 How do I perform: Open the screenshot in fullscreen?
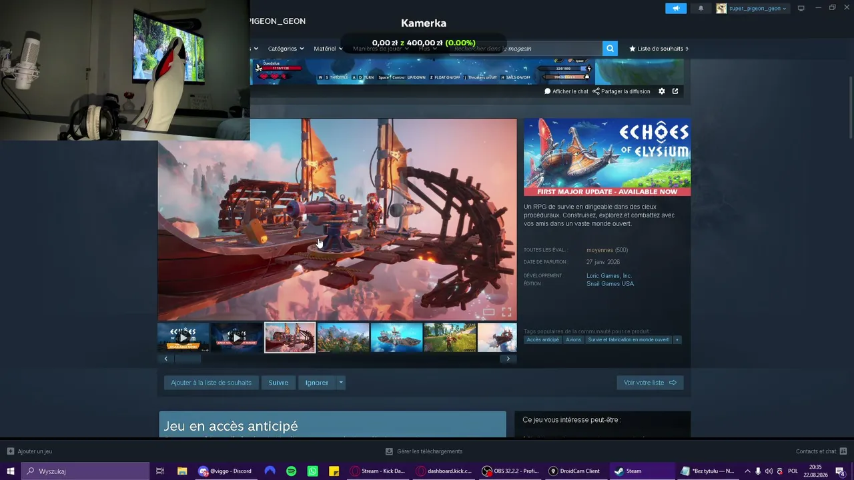tap(506, 312)
